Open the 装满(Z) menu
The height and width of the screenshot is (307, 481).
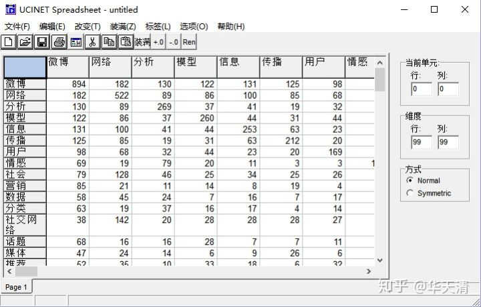pyautogui.click(x=123, y=27)
